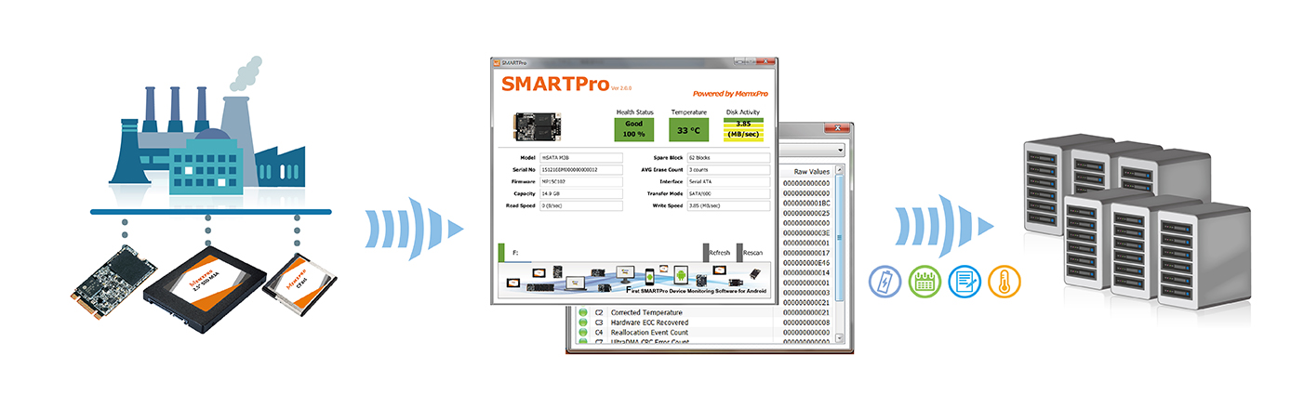Click the Ver 2.0.0 version label

click(x=621, y=88)
